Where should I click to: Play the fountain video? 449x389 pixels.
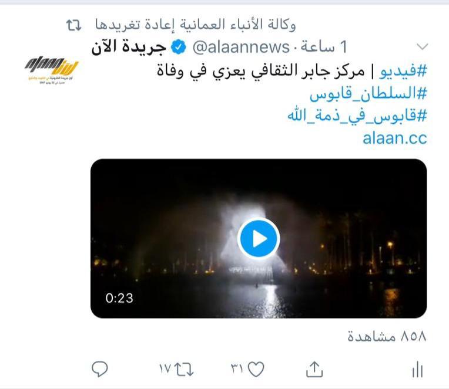pyautogui.click(x=258, y=238)
